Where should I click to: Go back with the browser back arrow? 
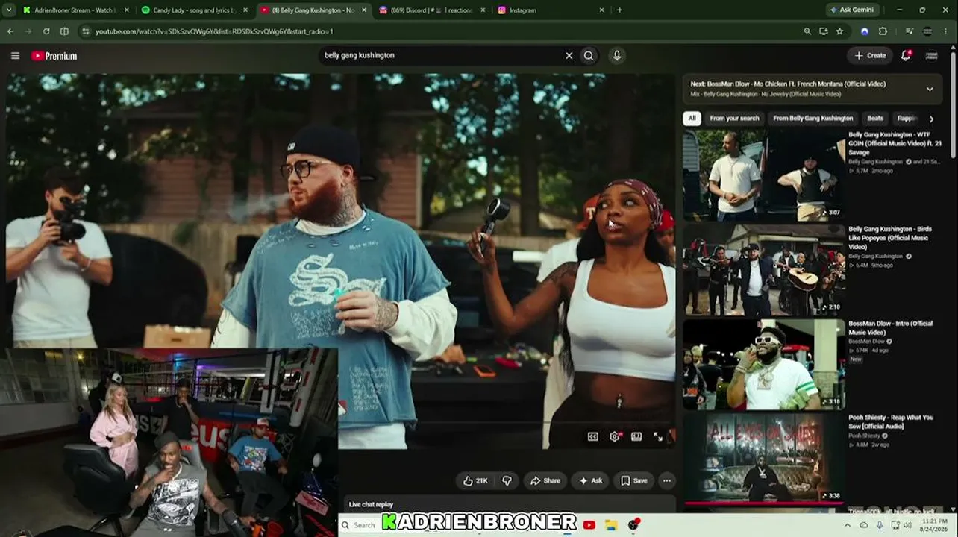coord(10,31)
